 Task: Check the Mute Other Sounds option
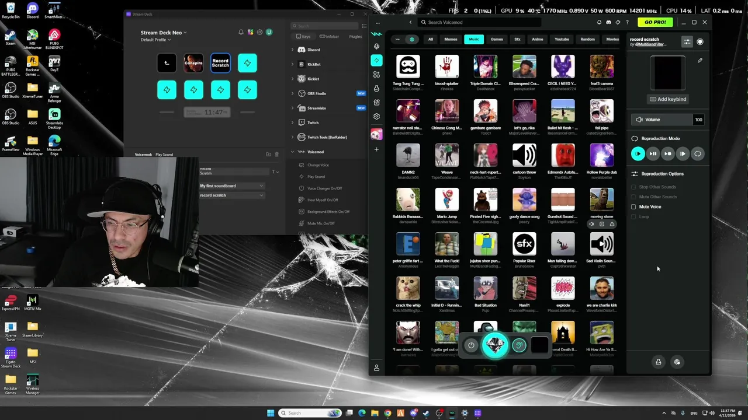[x=633, y=197]
